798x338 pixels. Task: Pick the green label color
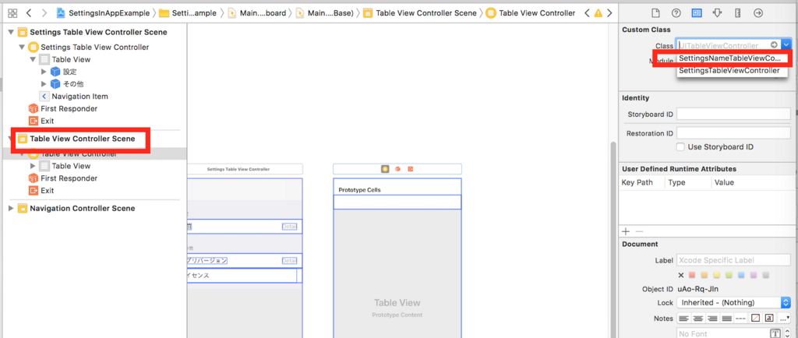729,275
